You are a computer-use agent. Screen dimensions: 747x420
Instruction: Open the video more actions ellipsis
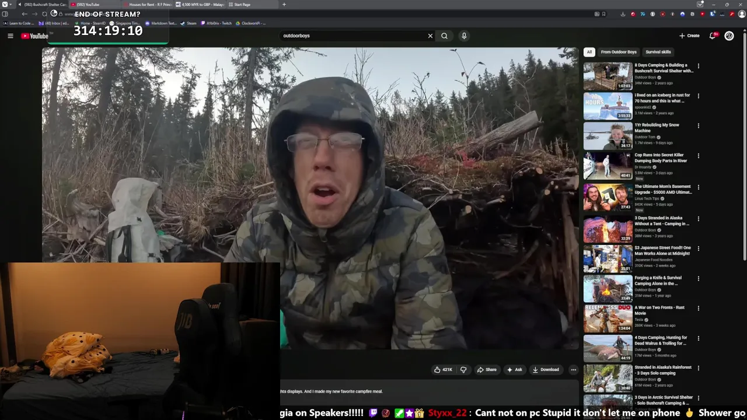[574, 370]
